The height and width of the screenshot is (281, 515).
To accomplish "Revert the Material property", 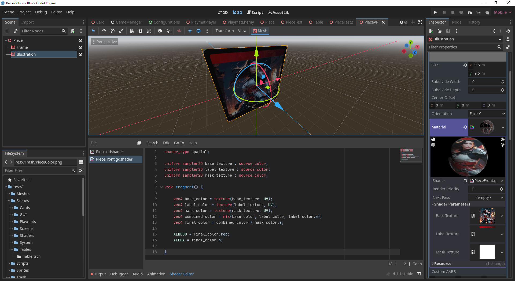I will 465,127.
